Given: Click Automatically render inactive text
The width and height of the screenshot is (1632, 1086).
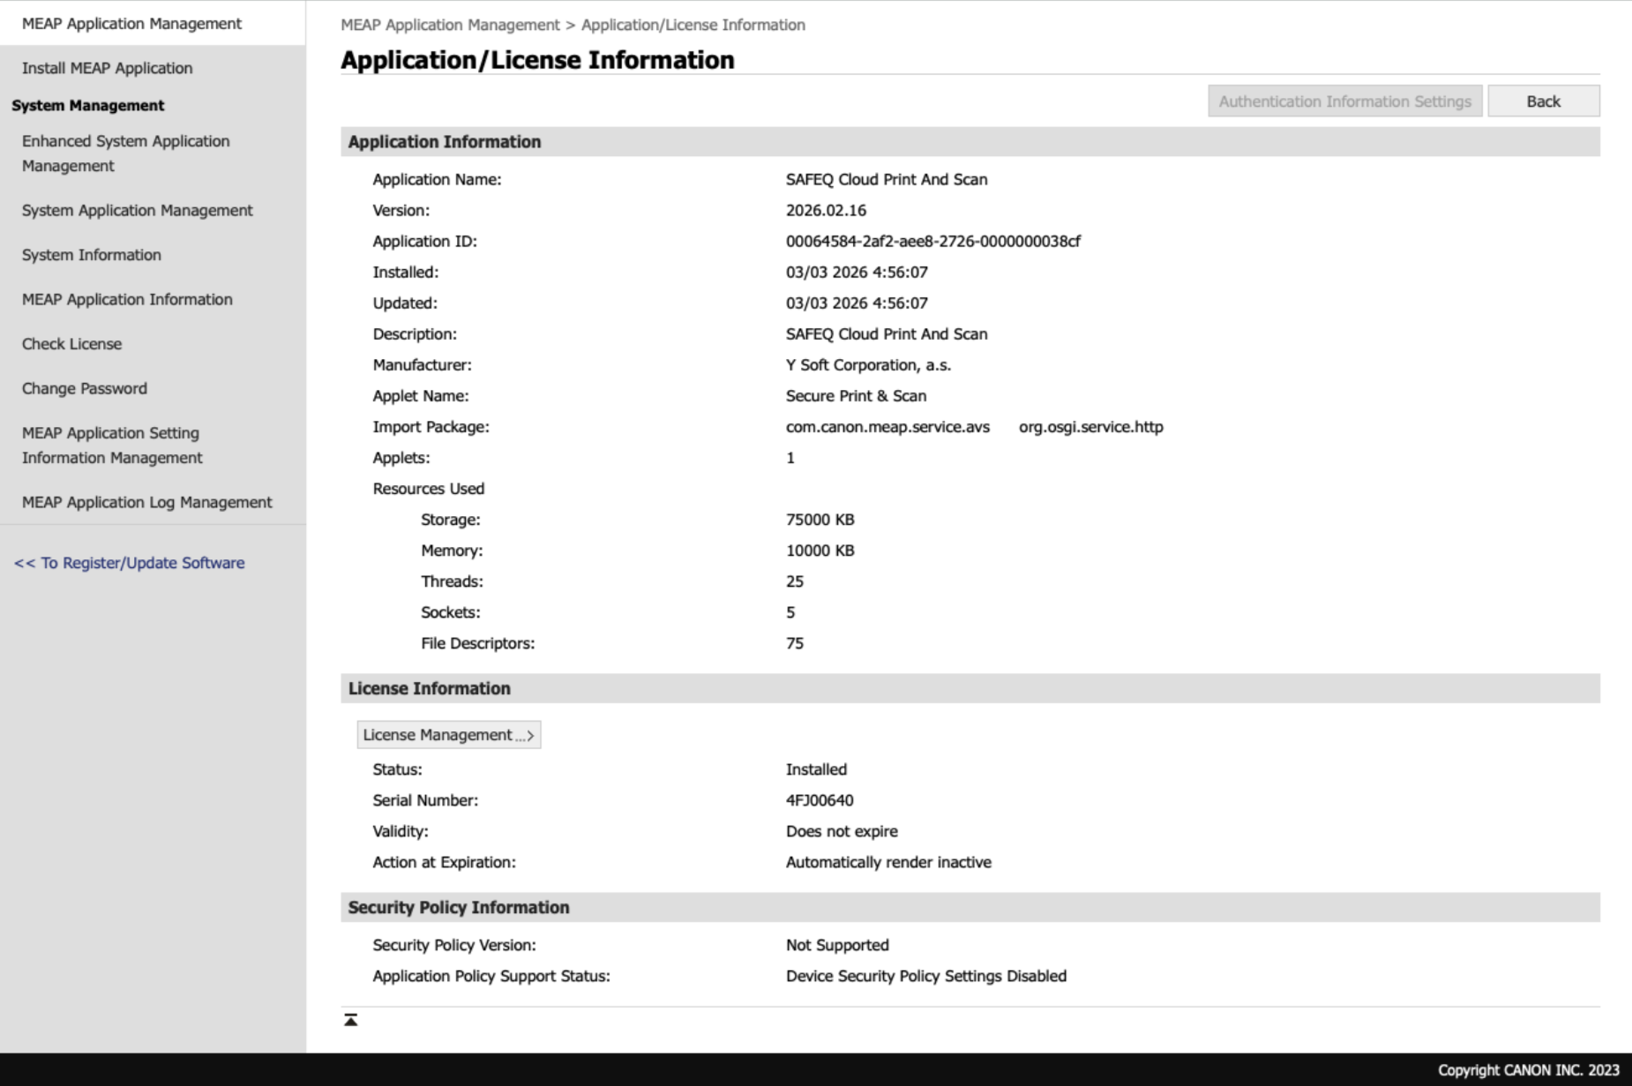Looking at the screenshot, I should pos(888,862).
